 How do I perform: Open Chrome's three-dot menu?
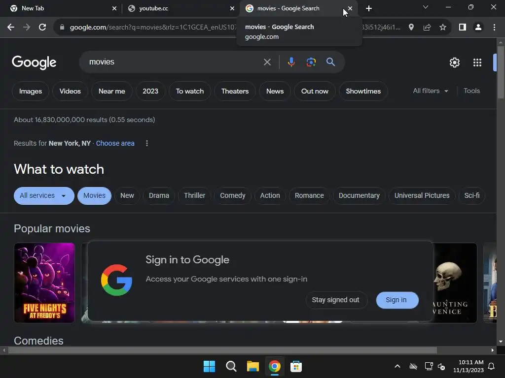pyautogui.click(x=494, y=28)
